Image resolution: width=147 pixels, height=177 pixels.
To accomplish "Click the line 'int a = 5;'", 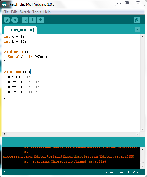I will pyautogui.click(x=14, y=37).
